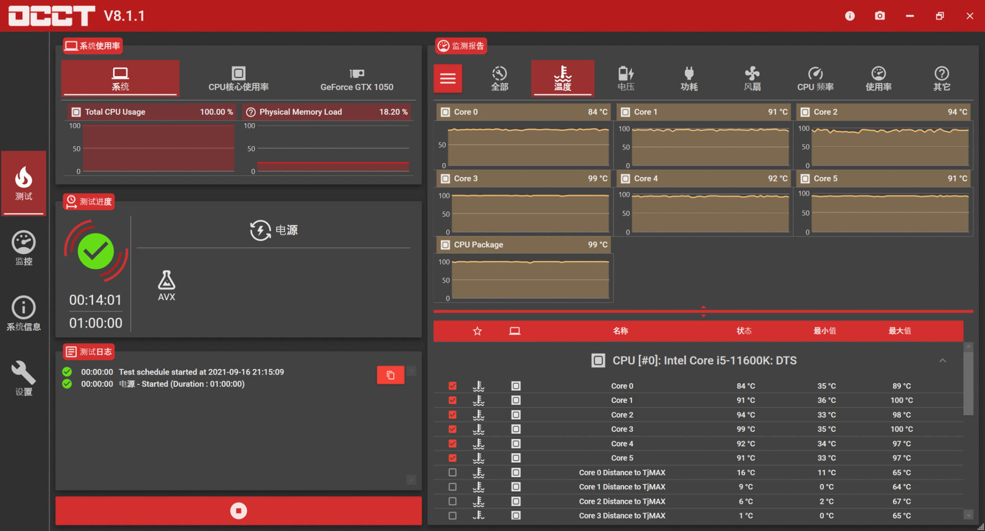Click the Total CPU Usage graph
This screenshot has width=985, height=531.
tap(159, 148)
